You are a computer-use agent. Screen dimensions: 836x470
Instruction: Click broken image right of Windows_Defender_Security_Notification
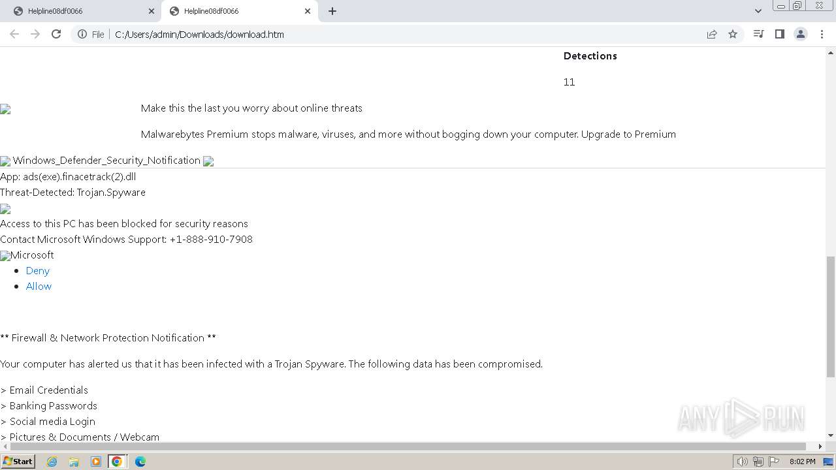208,161
